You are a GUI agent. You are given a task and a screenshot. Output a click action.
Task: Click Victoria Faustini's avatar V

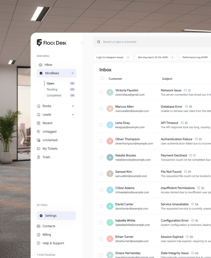pos(110,92)
